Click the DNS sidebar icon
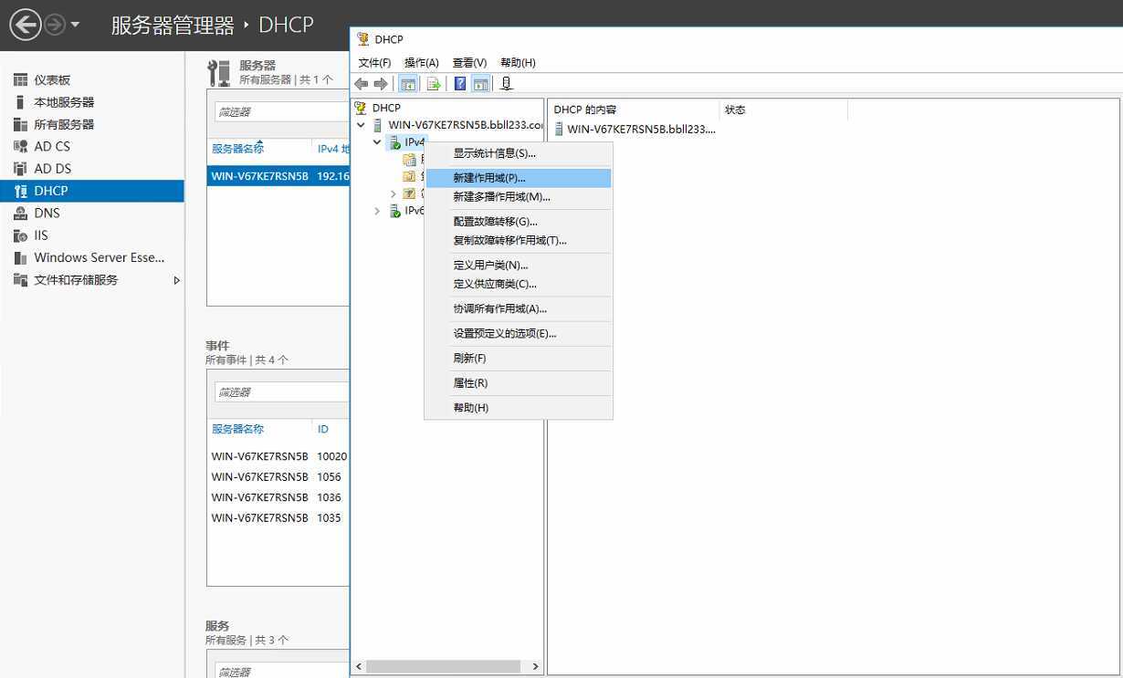 tap(20, 213)
